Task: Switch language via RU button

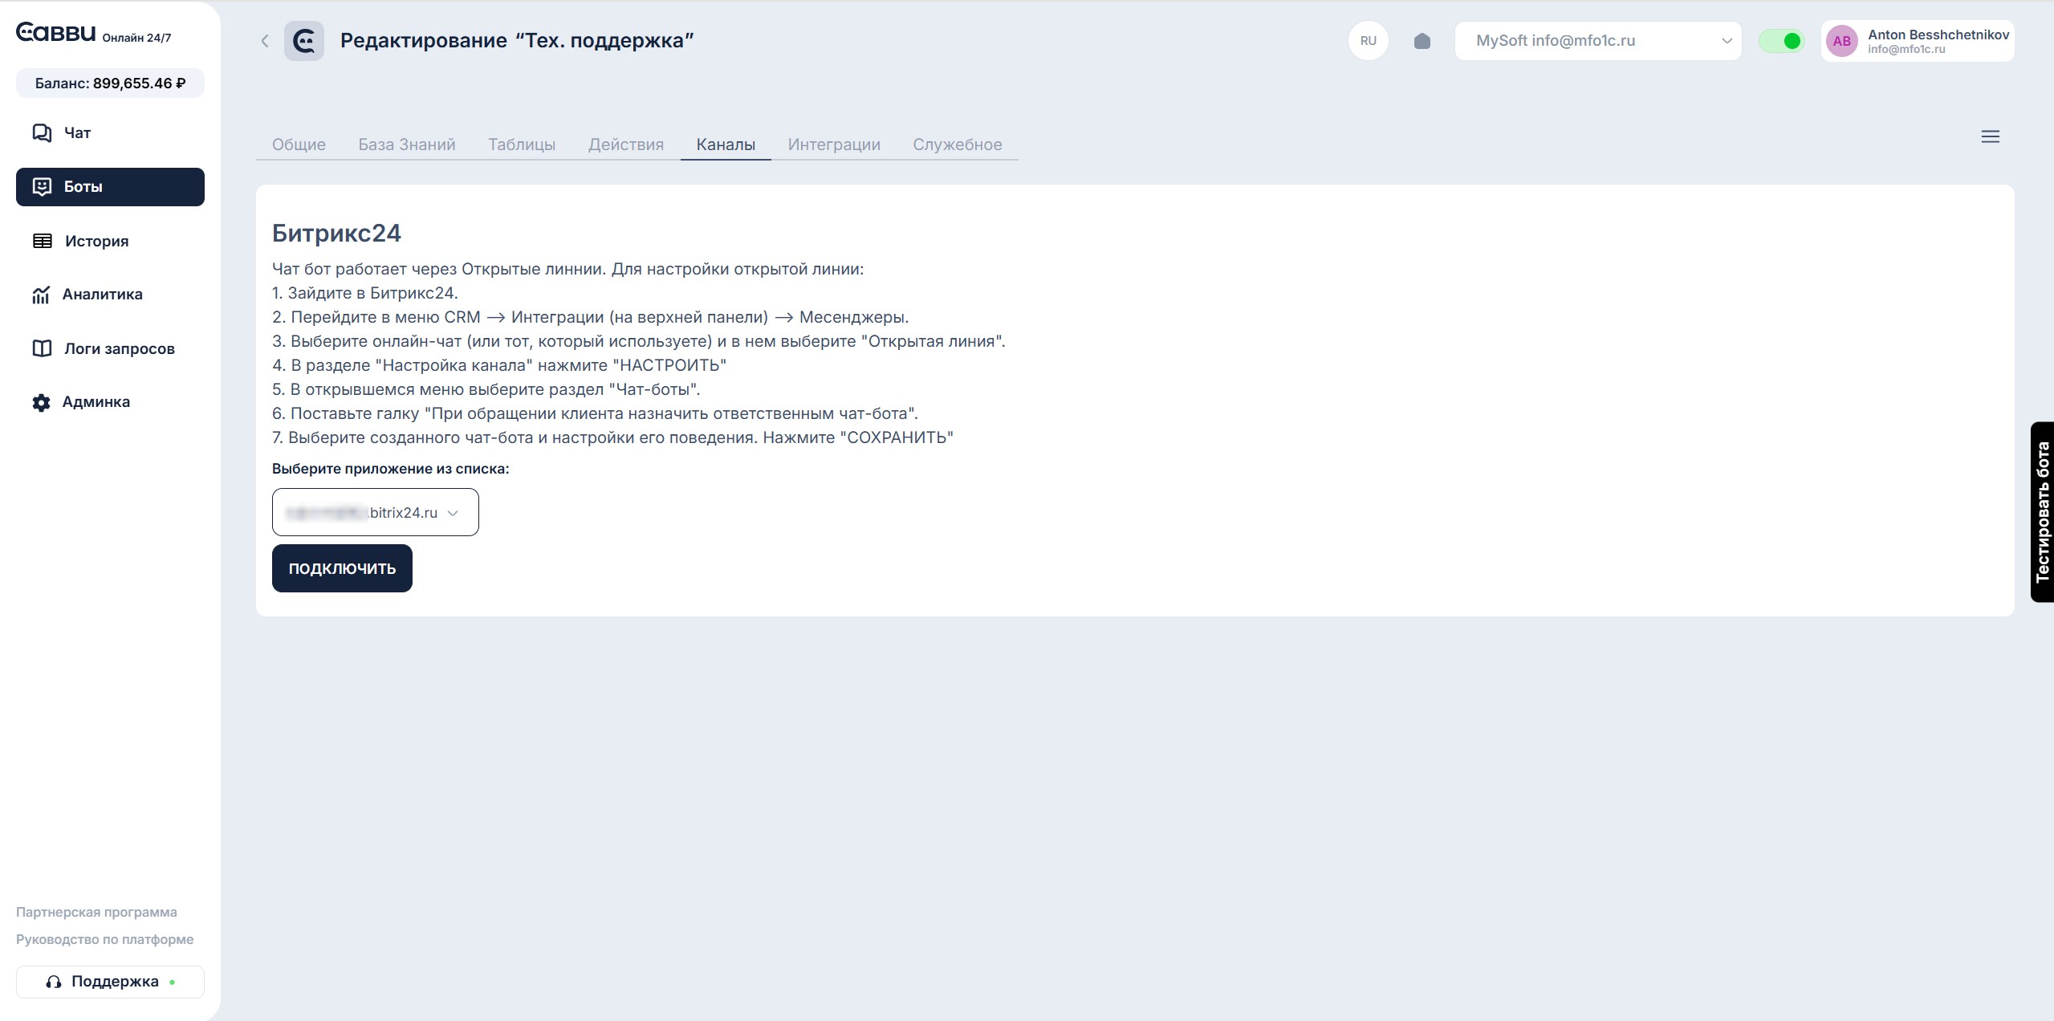Action: point(1368,41)
